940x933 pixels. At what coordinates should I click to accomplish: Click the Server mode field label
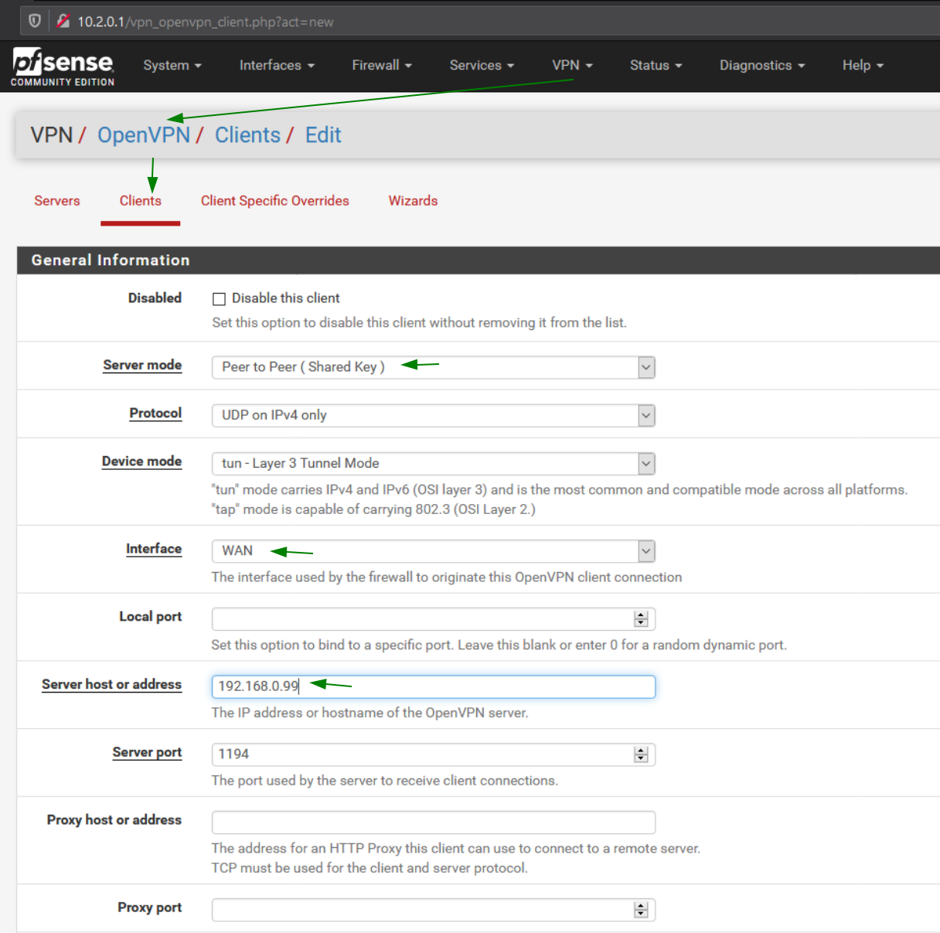pos(142,365)
